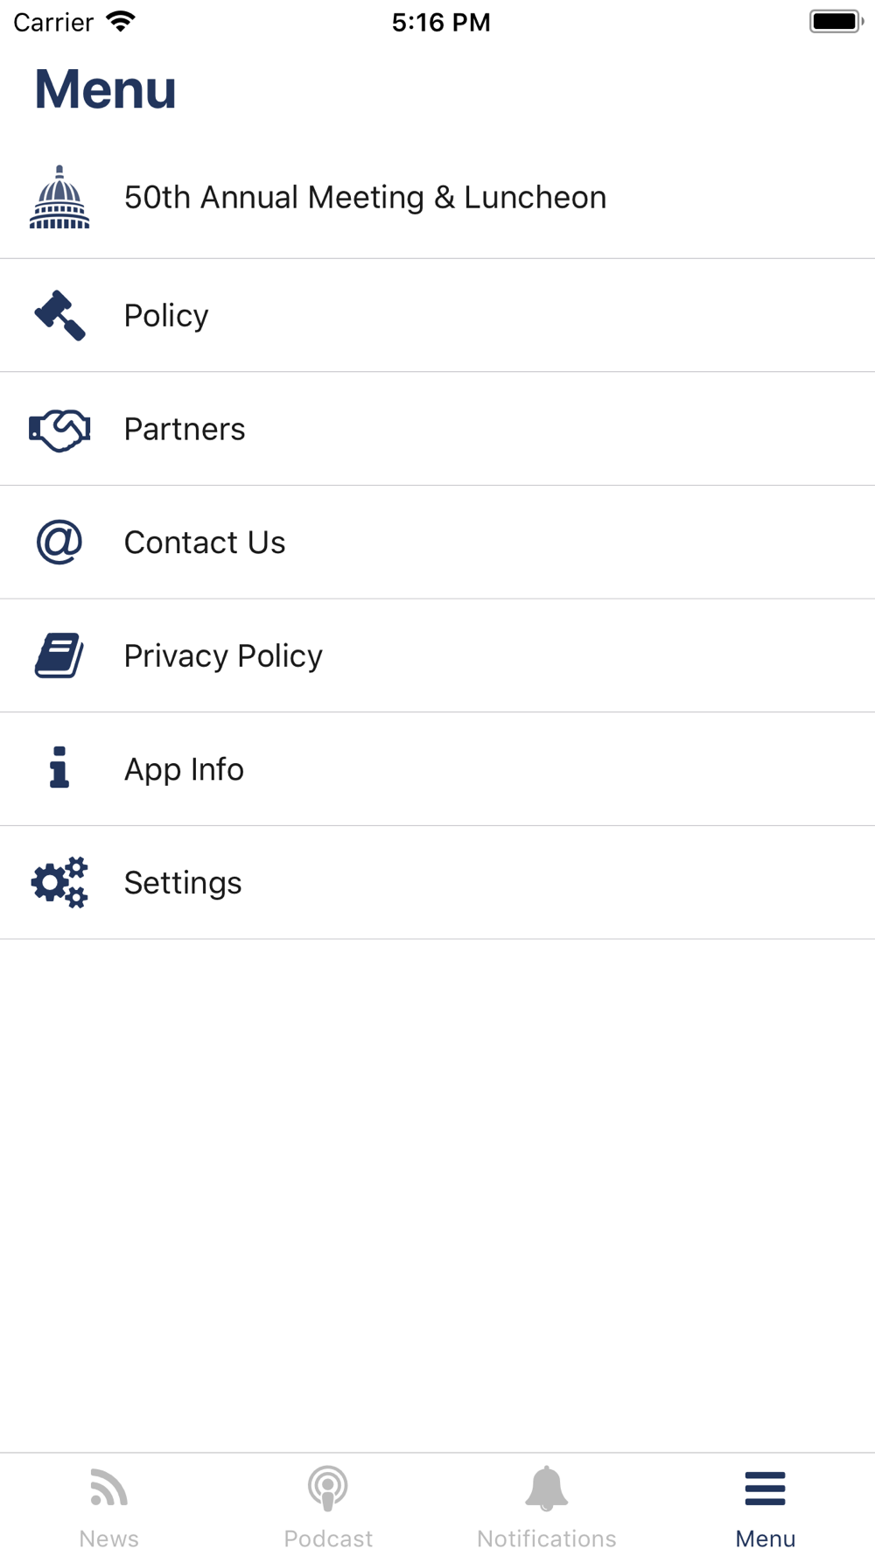Tap the capitol building icon

tap(59, 198)
